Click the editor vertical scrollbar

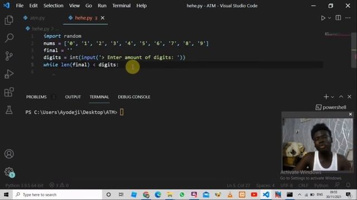(354, 50)
